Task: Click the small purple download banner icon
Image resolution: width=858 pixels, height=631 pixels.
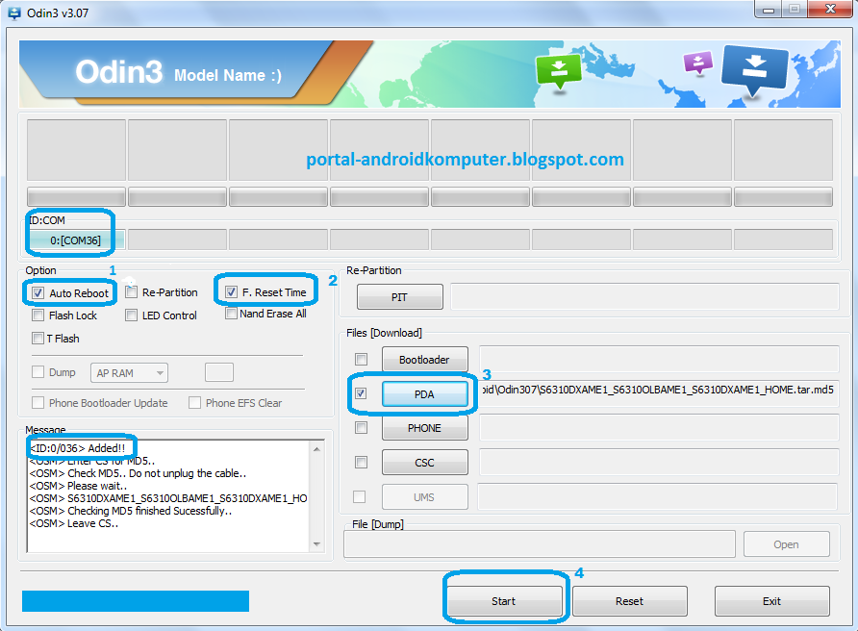Action: coord(698,63)
